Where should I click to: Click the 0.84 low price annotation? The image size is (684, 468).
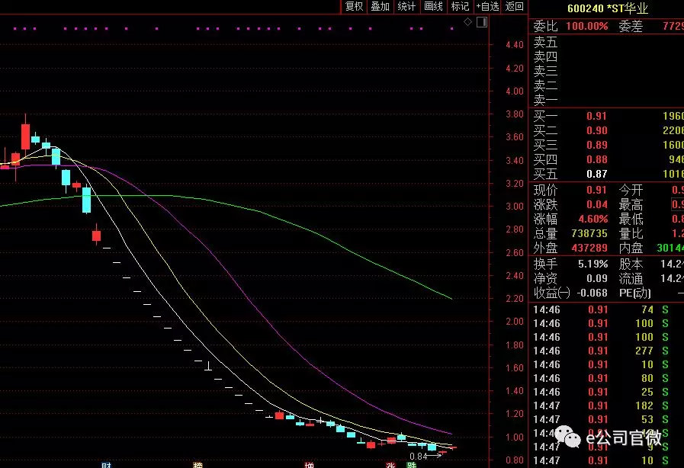418,457
